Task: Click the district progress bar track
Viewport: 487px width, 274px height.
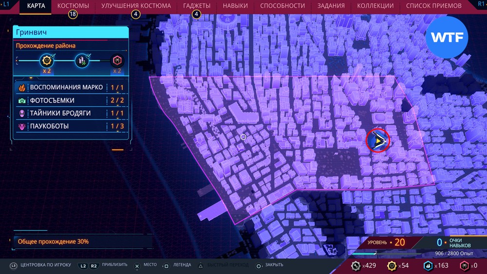Action: click(64, 61)
